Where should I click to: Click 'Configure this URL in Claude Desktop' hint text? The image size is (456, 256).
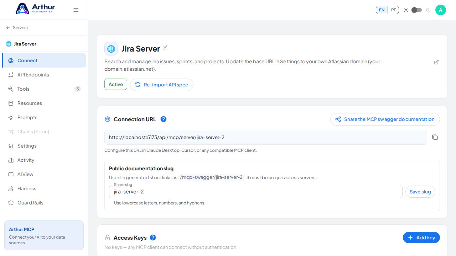(x=181, y=150)
